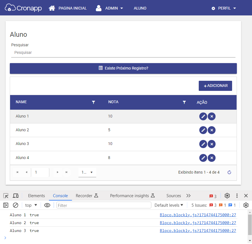252x244 pixels.
Task: Delete the Aluno 2 row
Action: coord(212,130)
